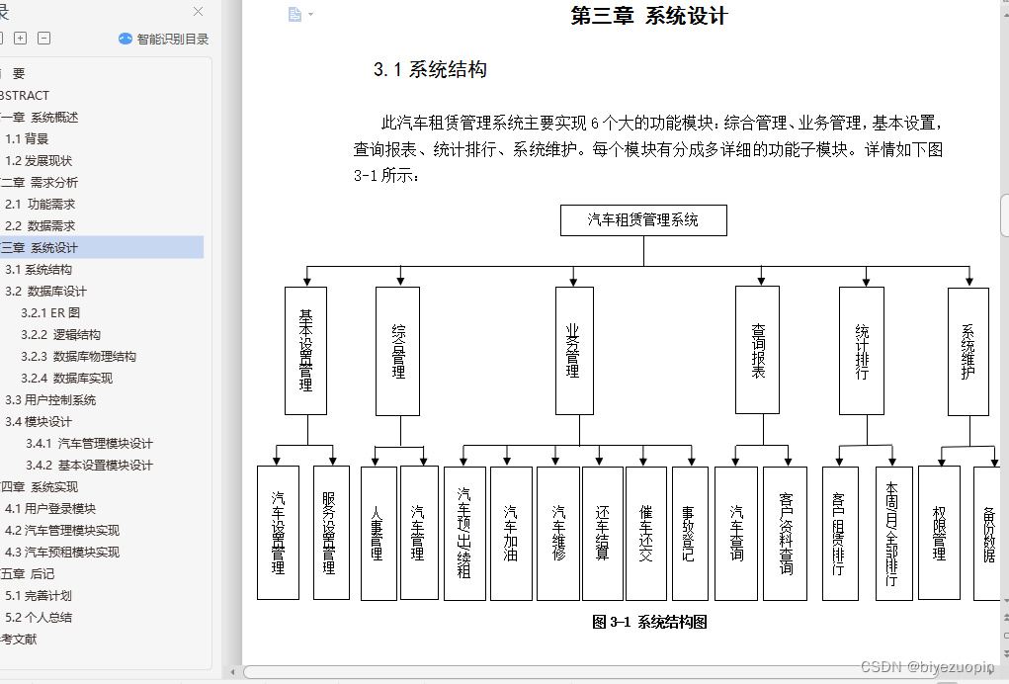Go to outline entry 3.3 用户控制系统
The width and height of the screenshot is (1009, 684).
[x=50, y=400]
